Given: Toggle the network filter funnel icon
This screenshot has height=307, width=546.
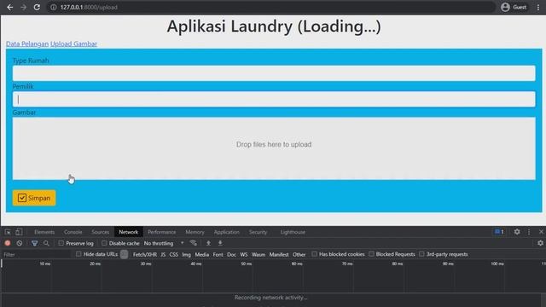Looking at the screenshot, I should tap(34, 243).
